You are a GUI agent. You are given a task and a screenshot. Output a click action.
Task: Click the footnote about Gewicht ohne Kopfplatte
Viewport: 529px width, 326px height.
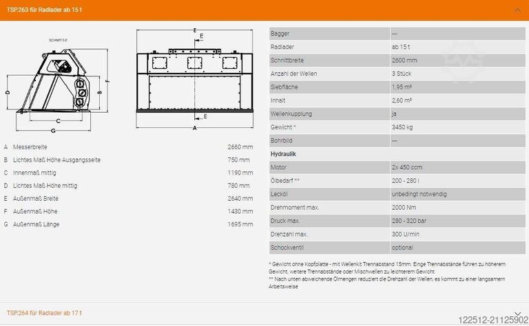(x=387, y=268)
